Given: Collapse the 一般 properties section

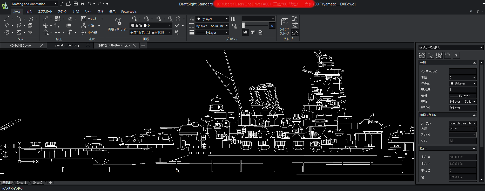Looking at the screenshot, I should (x=474, y=63).
